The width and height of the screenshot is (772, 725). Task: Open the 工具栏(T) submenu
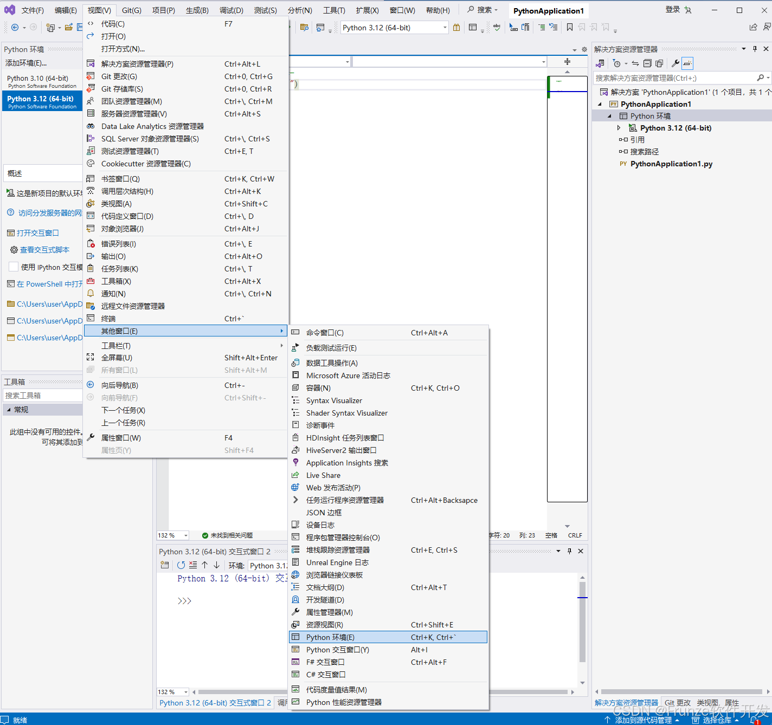(185, 346)
